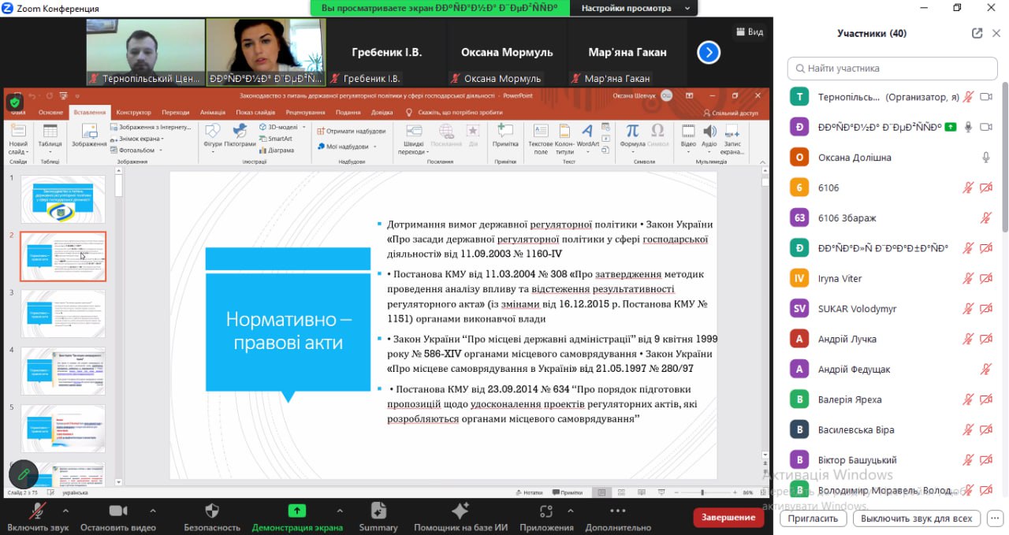Click the Фігури shapes icon
The height and width of the screenshot is (535, 1009).
click(x=213, y=132)
